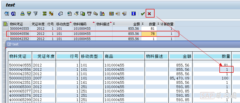Click the Total sigma icon
The width and height of the screenshot is (240, 103).
[44, 14]
